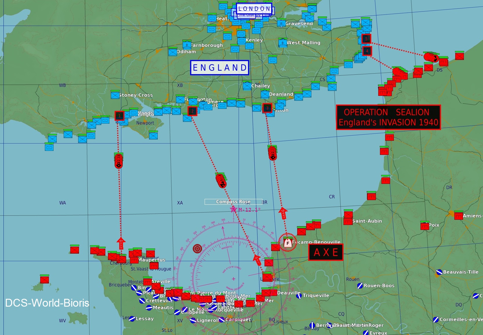483x335 pixels.
Task: Select red ship group on western route
Action: (119, 161)
